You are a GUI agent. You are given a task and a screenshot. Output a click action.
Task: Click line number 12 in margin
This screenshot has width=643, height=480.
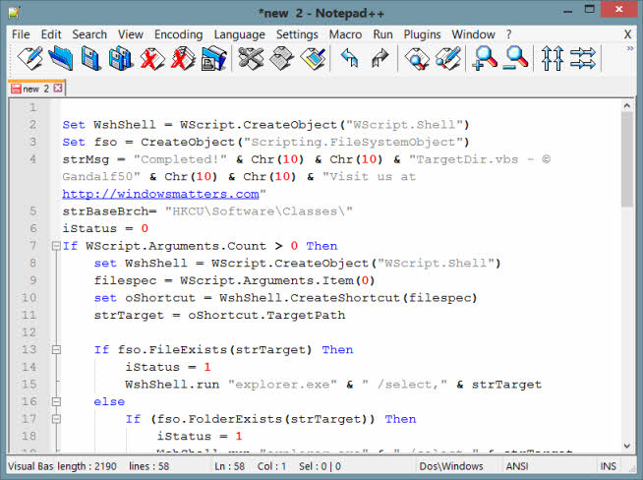tap(29, 332)
